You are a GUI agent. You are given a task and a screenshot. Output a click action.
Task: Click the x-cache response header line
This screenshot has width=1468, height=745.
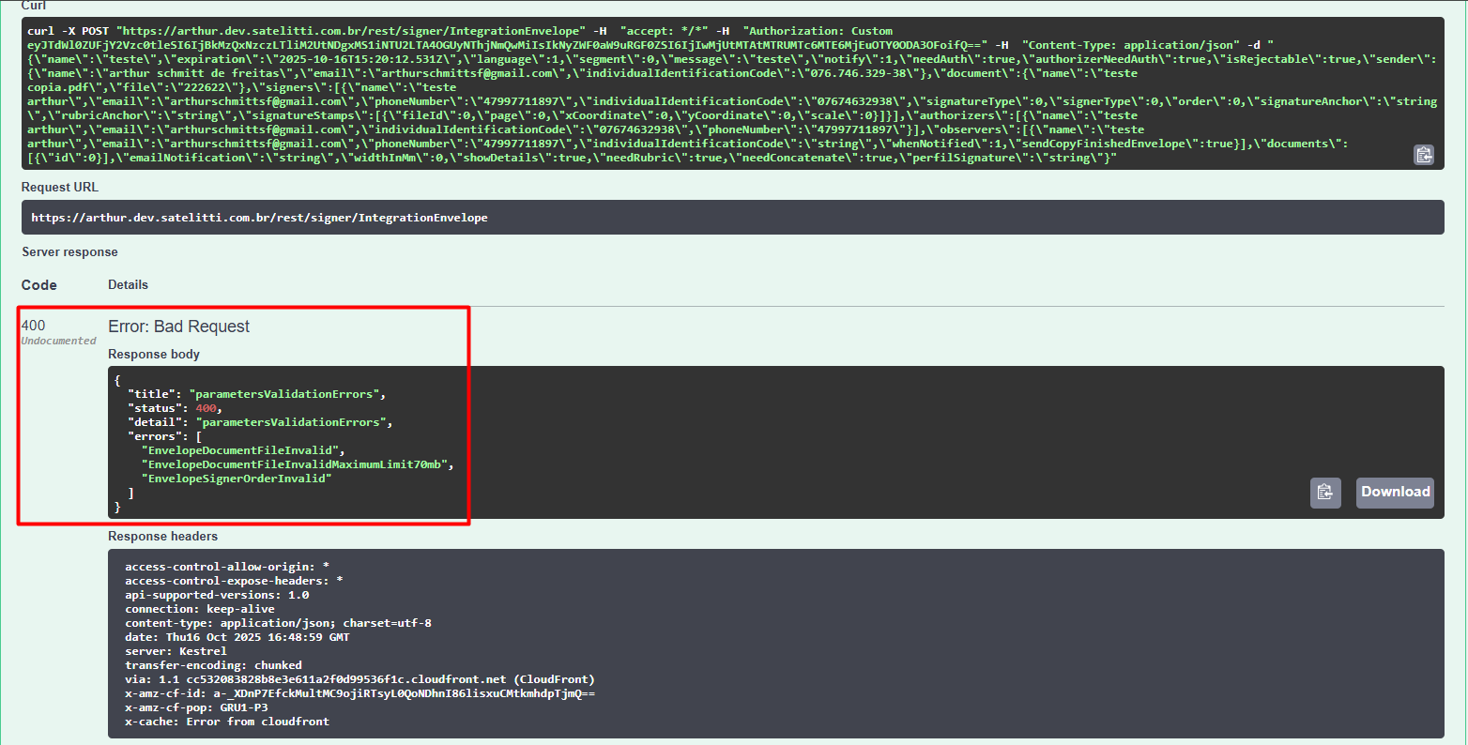coord(226,722)
